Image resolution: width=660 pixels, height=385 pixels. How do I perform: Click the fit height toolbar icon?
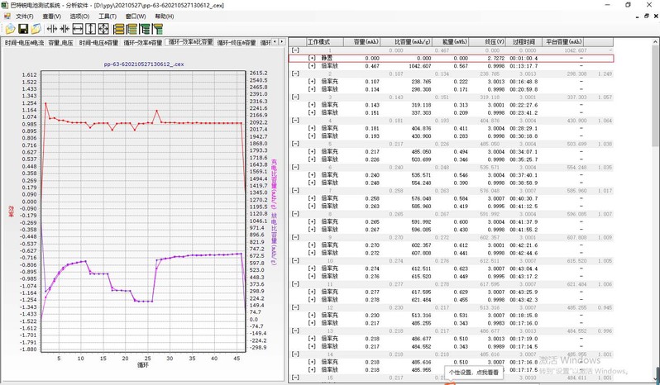(91, 29)
